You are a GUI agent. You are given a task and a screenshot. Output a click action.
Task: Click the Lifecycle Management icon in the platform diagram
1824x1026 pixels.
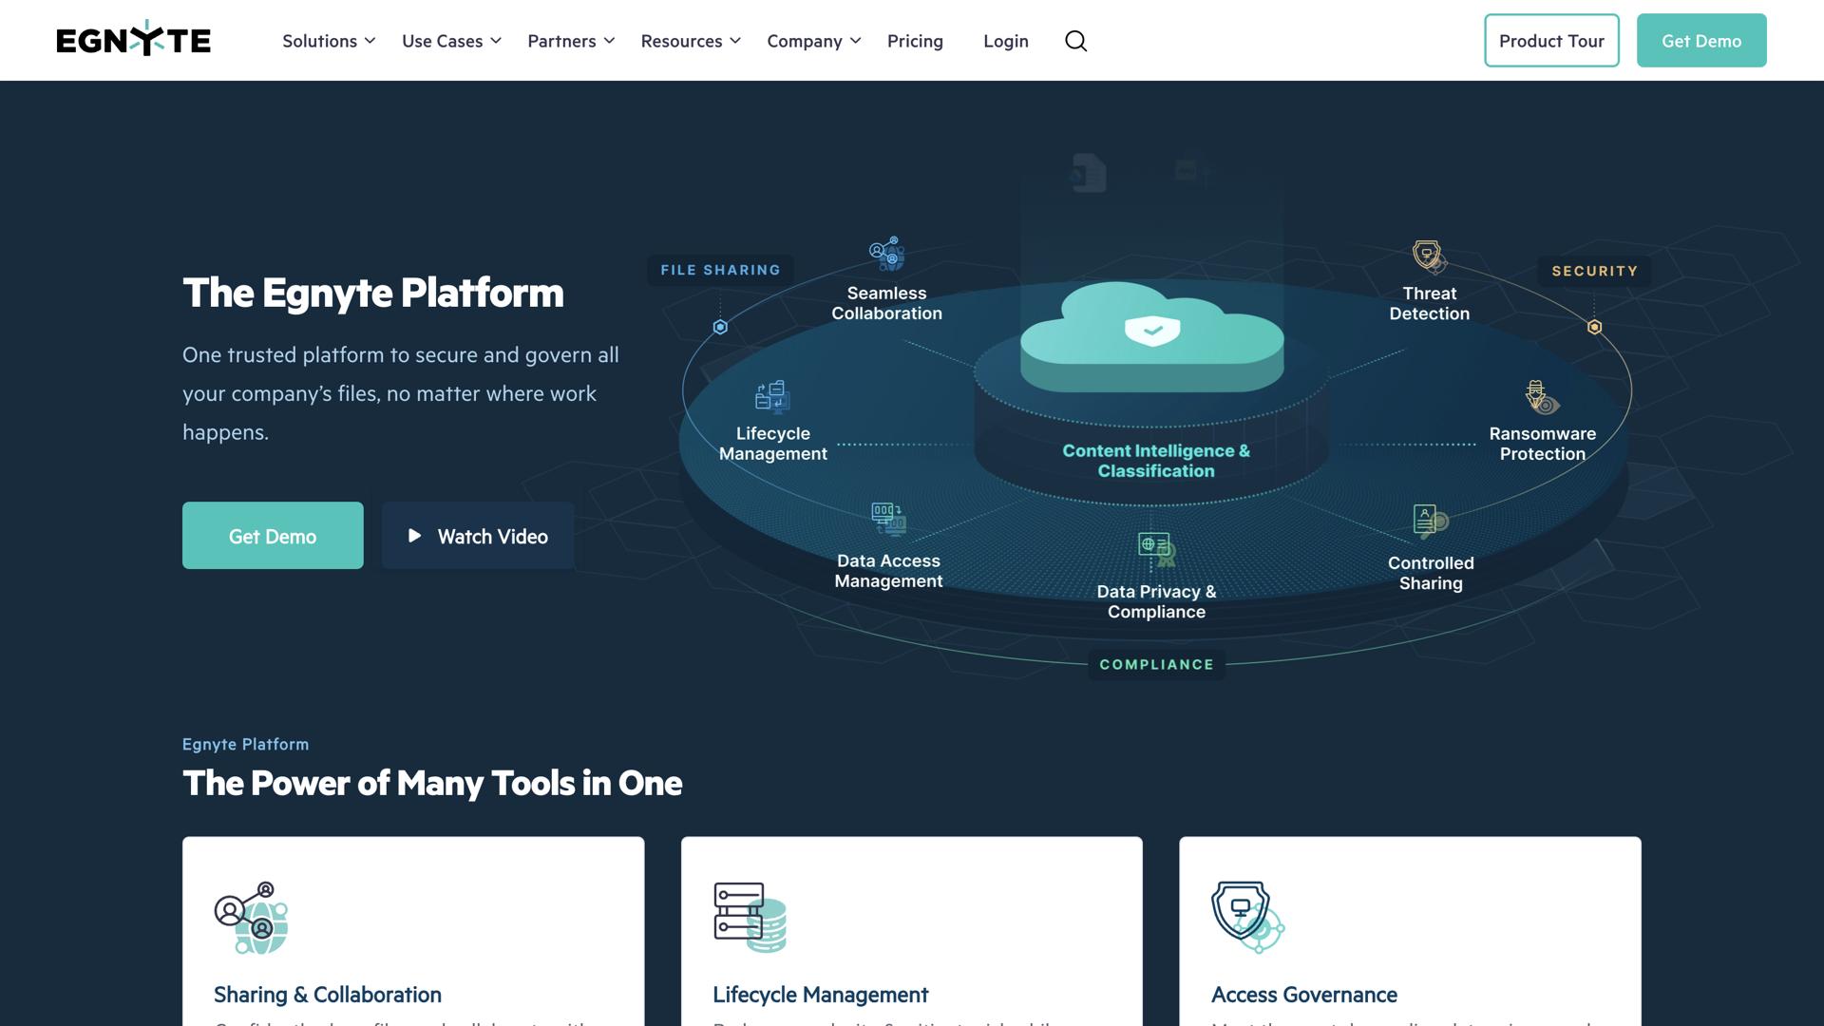[770, 397]
